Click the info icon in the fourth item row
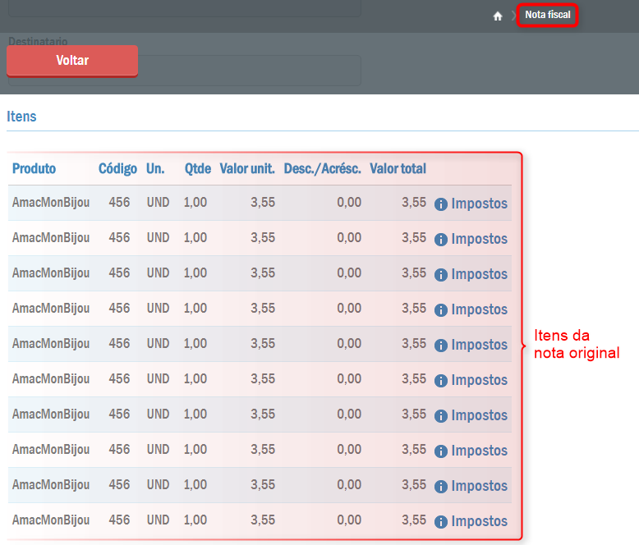Image resolution: width=639 pixels, height=545 pixels. pos(441,310)
